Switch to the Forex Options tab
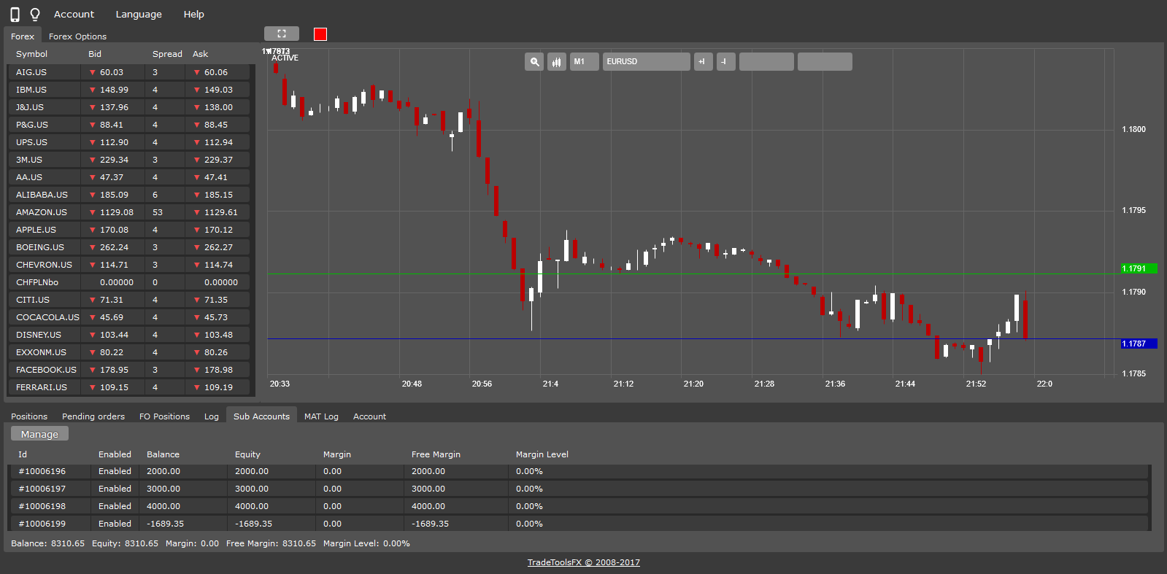 [77, 36]
